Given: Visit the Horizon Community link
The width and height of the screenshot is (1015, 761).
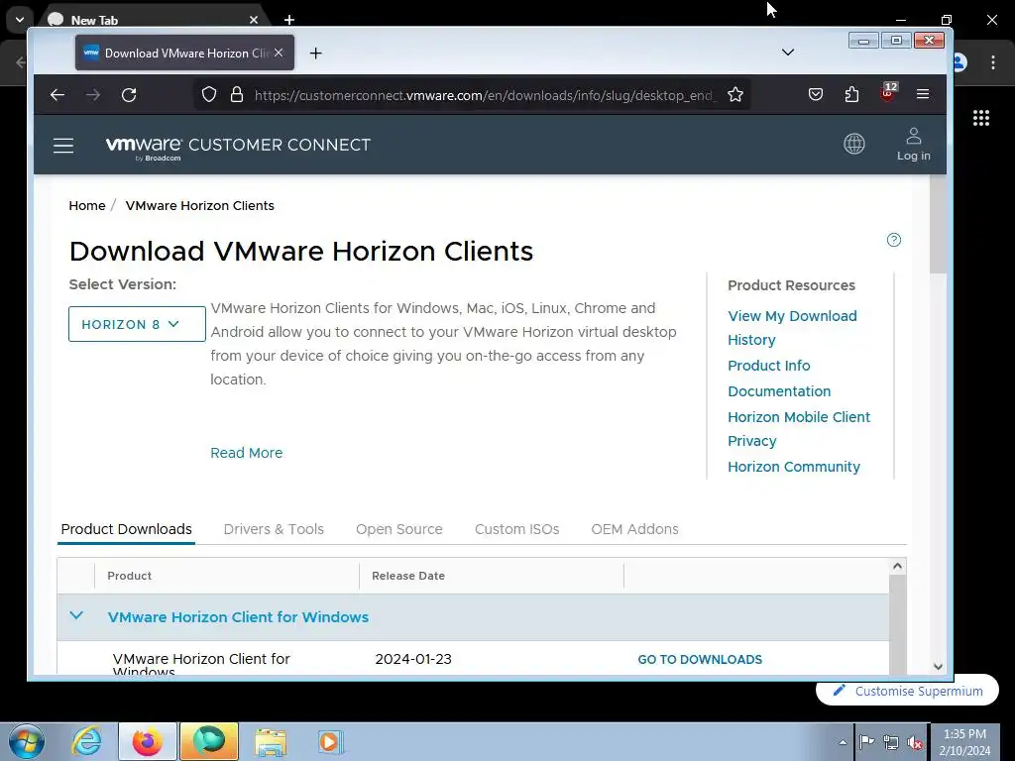Looking at the screenshot, I should pos(794,467).
